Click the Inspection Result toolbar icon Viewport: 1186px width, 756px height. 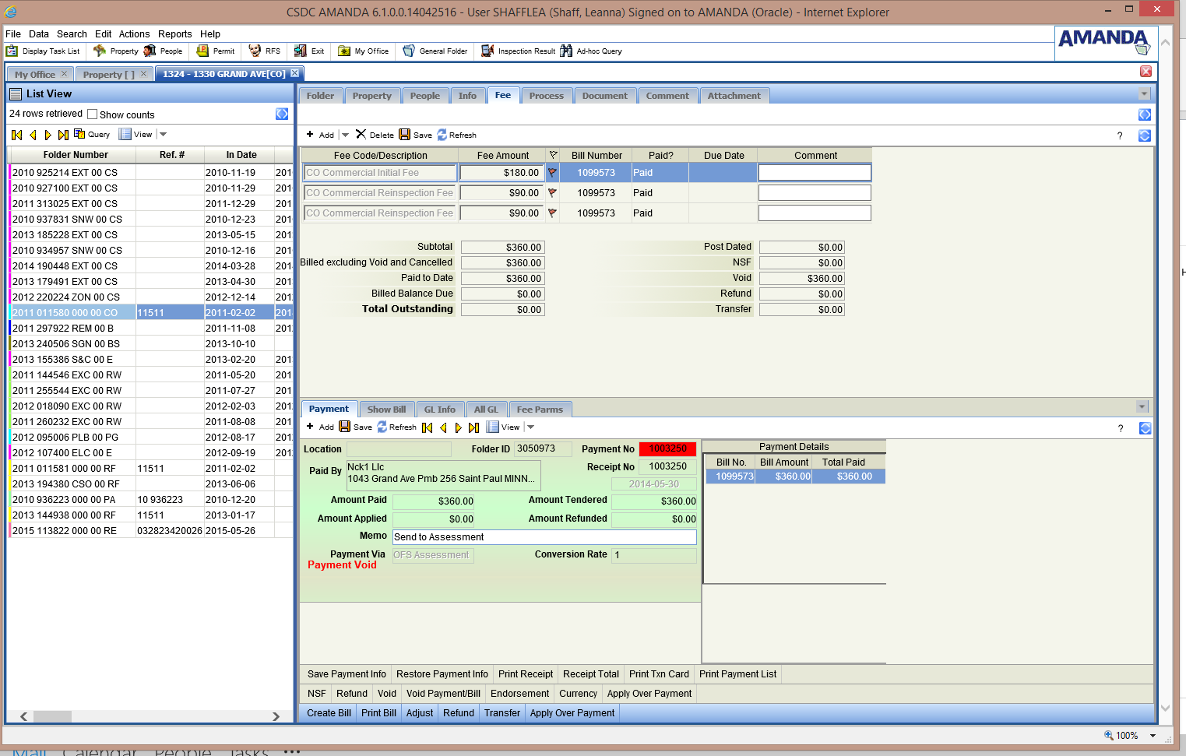pyautogui.click(x=487, y=51)
